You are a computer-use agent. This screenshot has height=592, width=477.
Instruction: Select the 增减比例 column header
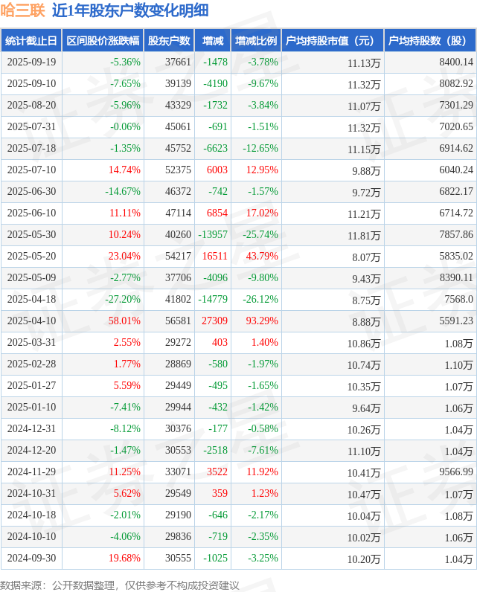(x=256, y=41)
